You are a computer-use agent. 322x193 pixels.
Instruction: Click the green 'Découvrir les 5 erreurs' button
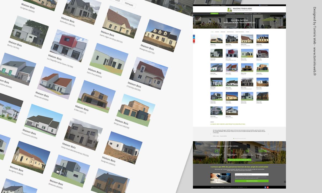tap(252, 181)
